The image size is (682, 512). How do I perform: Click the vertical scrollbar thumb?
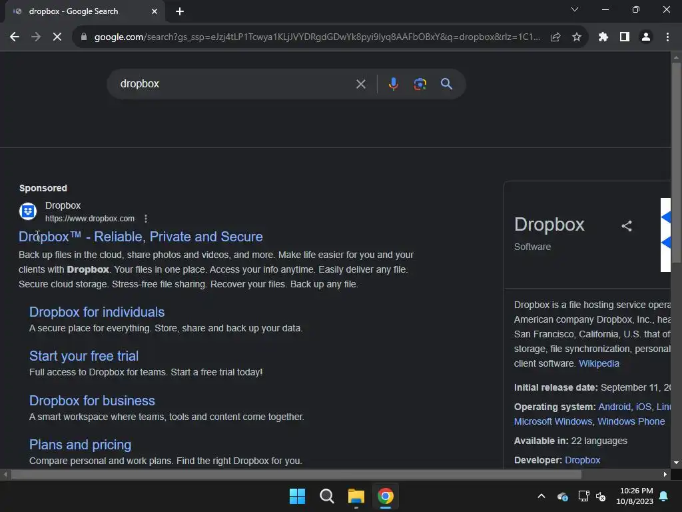click(676, 163)
